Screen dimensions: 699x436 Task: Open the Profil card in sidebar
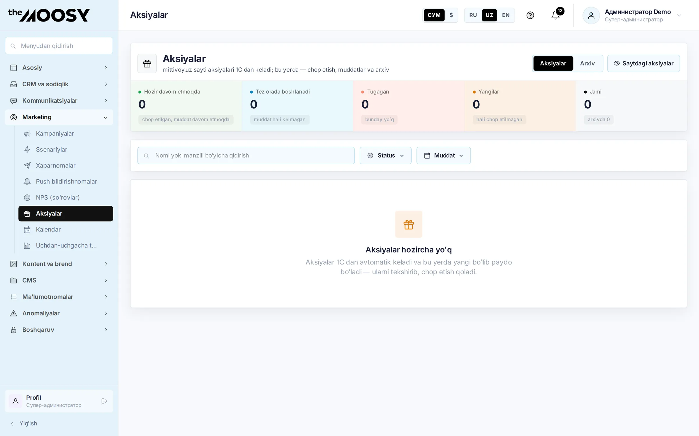(x=59, y=401)
